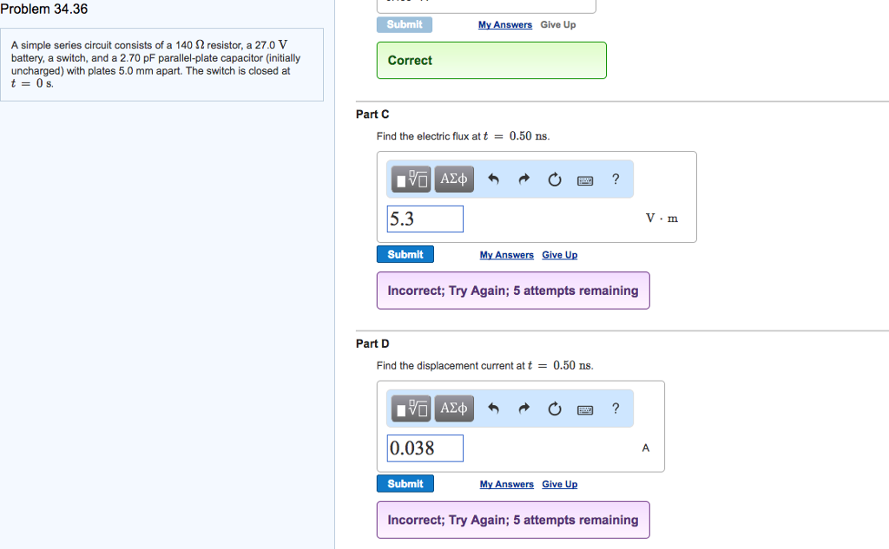Open My Answers link under Part C

click(x=506, y=254)
